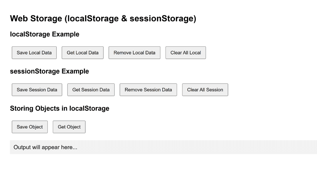Click the 'localStorage Example' section heading

click(x=45, y=34)
